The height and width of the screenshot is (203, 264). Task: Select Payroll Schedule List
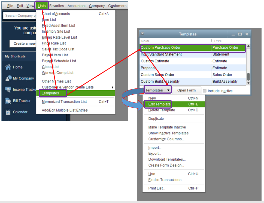pyautogui.click(x=76, y=61)
